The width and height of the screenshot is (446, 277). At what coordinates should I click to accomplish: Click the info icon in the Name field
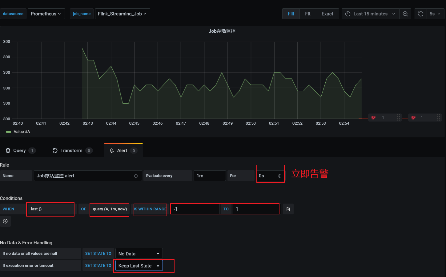pos(136,176)
